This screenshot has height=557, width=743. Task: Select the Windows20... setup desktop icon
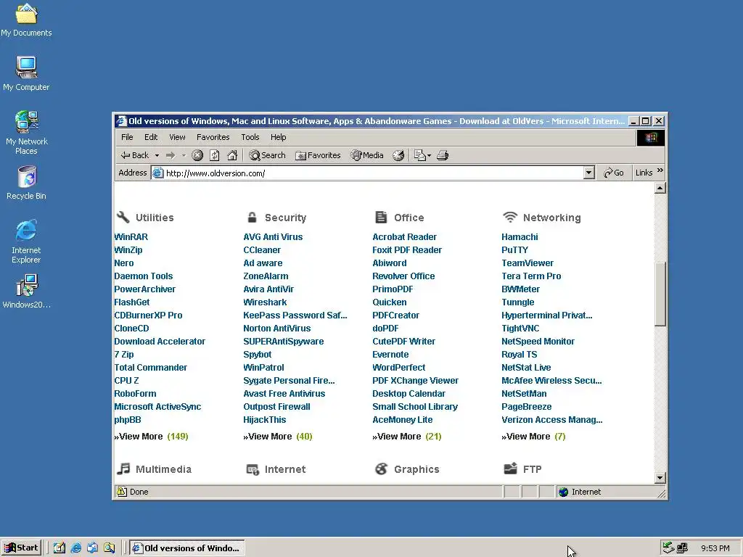click(x=26, y=291)
